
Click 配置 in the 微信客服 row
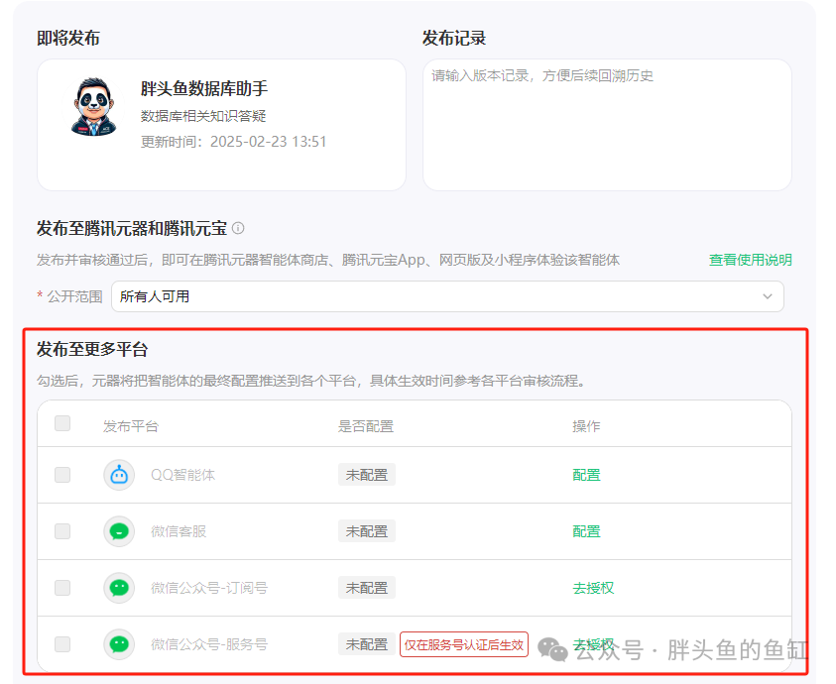point(586,531)
